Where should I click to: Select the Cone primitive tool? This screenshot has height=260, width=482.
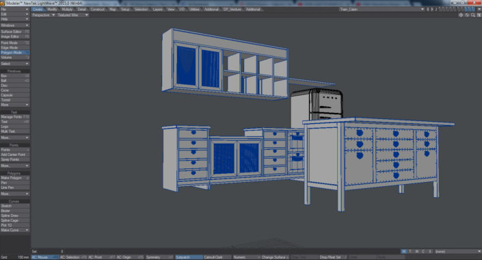point(15,90)
